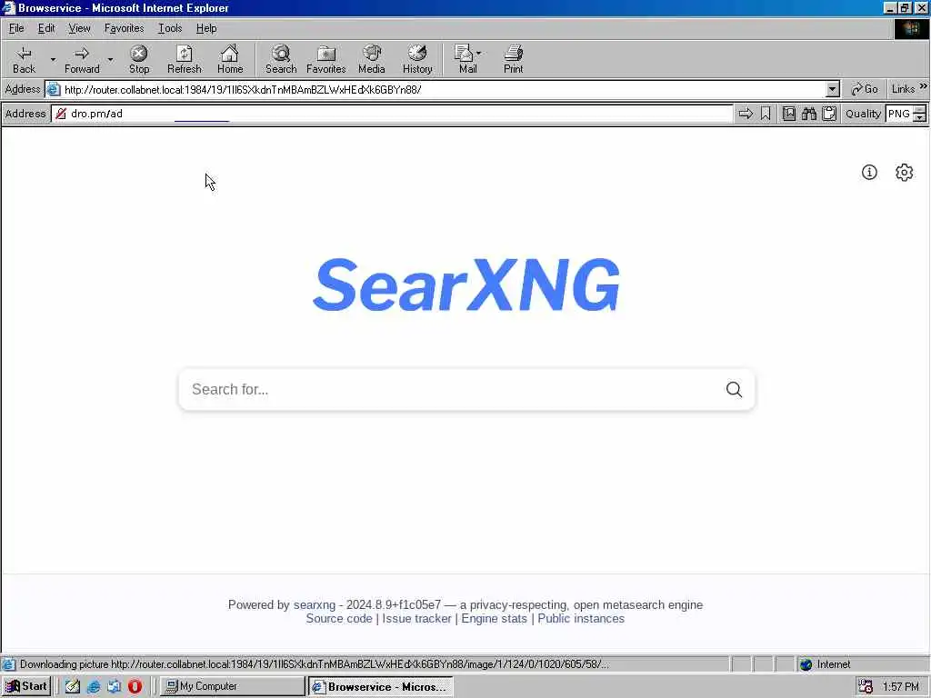Click the Start button

[x=26, y=686]
